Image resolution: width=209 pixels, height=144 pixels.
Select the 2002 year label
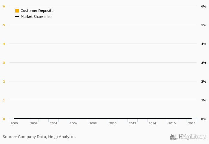tap(34, 123)
